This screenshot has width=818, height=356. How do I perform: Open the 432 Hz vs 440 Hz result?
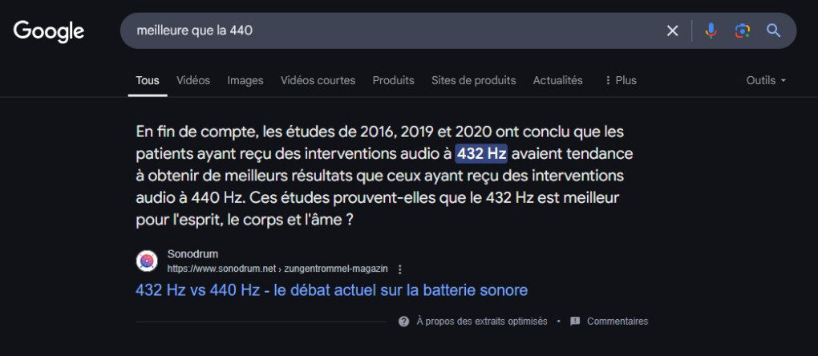coord(332,289)
